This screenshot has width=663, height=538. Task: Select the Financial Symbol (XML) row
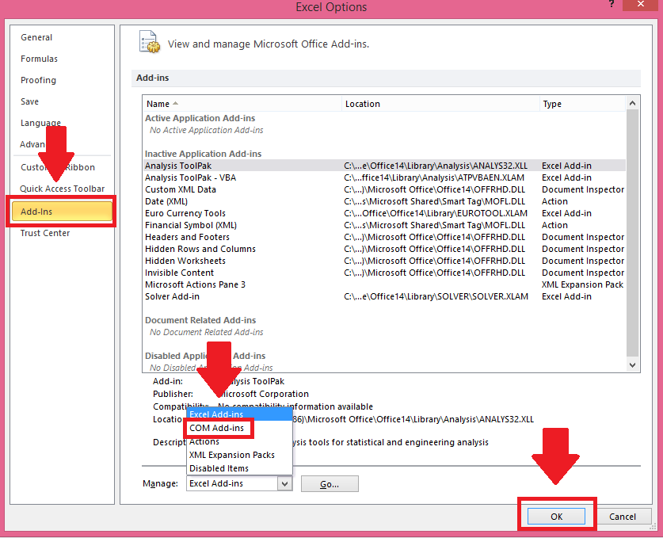click(x=384, y=225)
